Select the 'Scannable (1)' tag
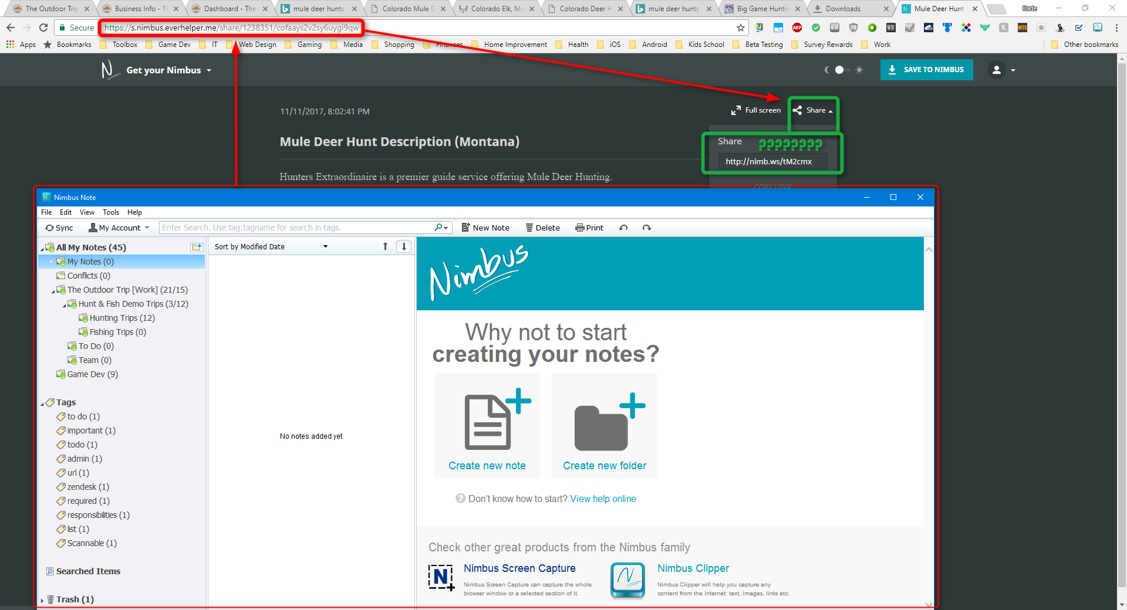Image resolution: width=1127 pixels, height=610 pixels. [x=86, y=543]
